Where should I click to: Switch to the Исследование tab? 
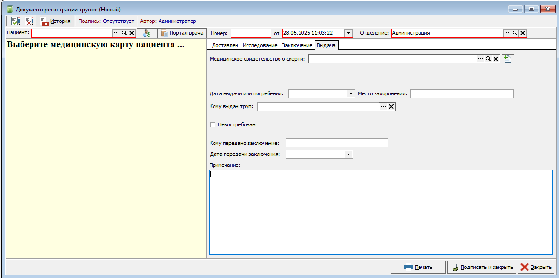[260, 46]
